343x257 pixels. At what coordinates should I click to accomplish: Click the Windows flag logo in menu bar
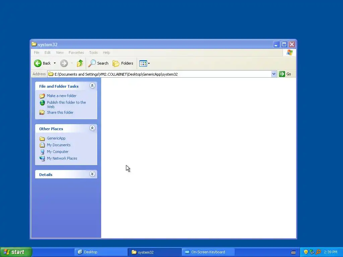290,53
